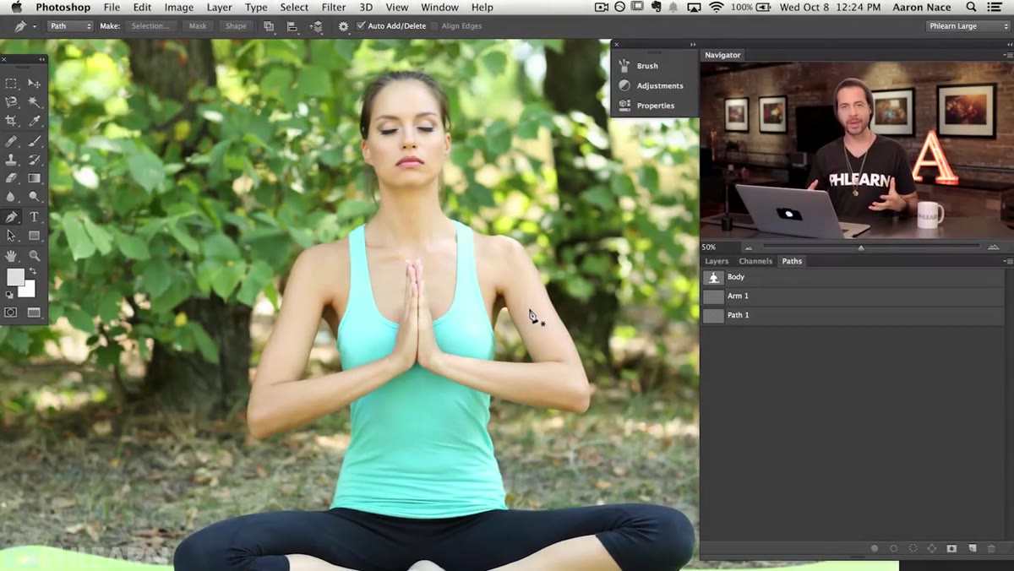Pick the Eraser tool
The image size is (1014, 571).
pos(12,178)
